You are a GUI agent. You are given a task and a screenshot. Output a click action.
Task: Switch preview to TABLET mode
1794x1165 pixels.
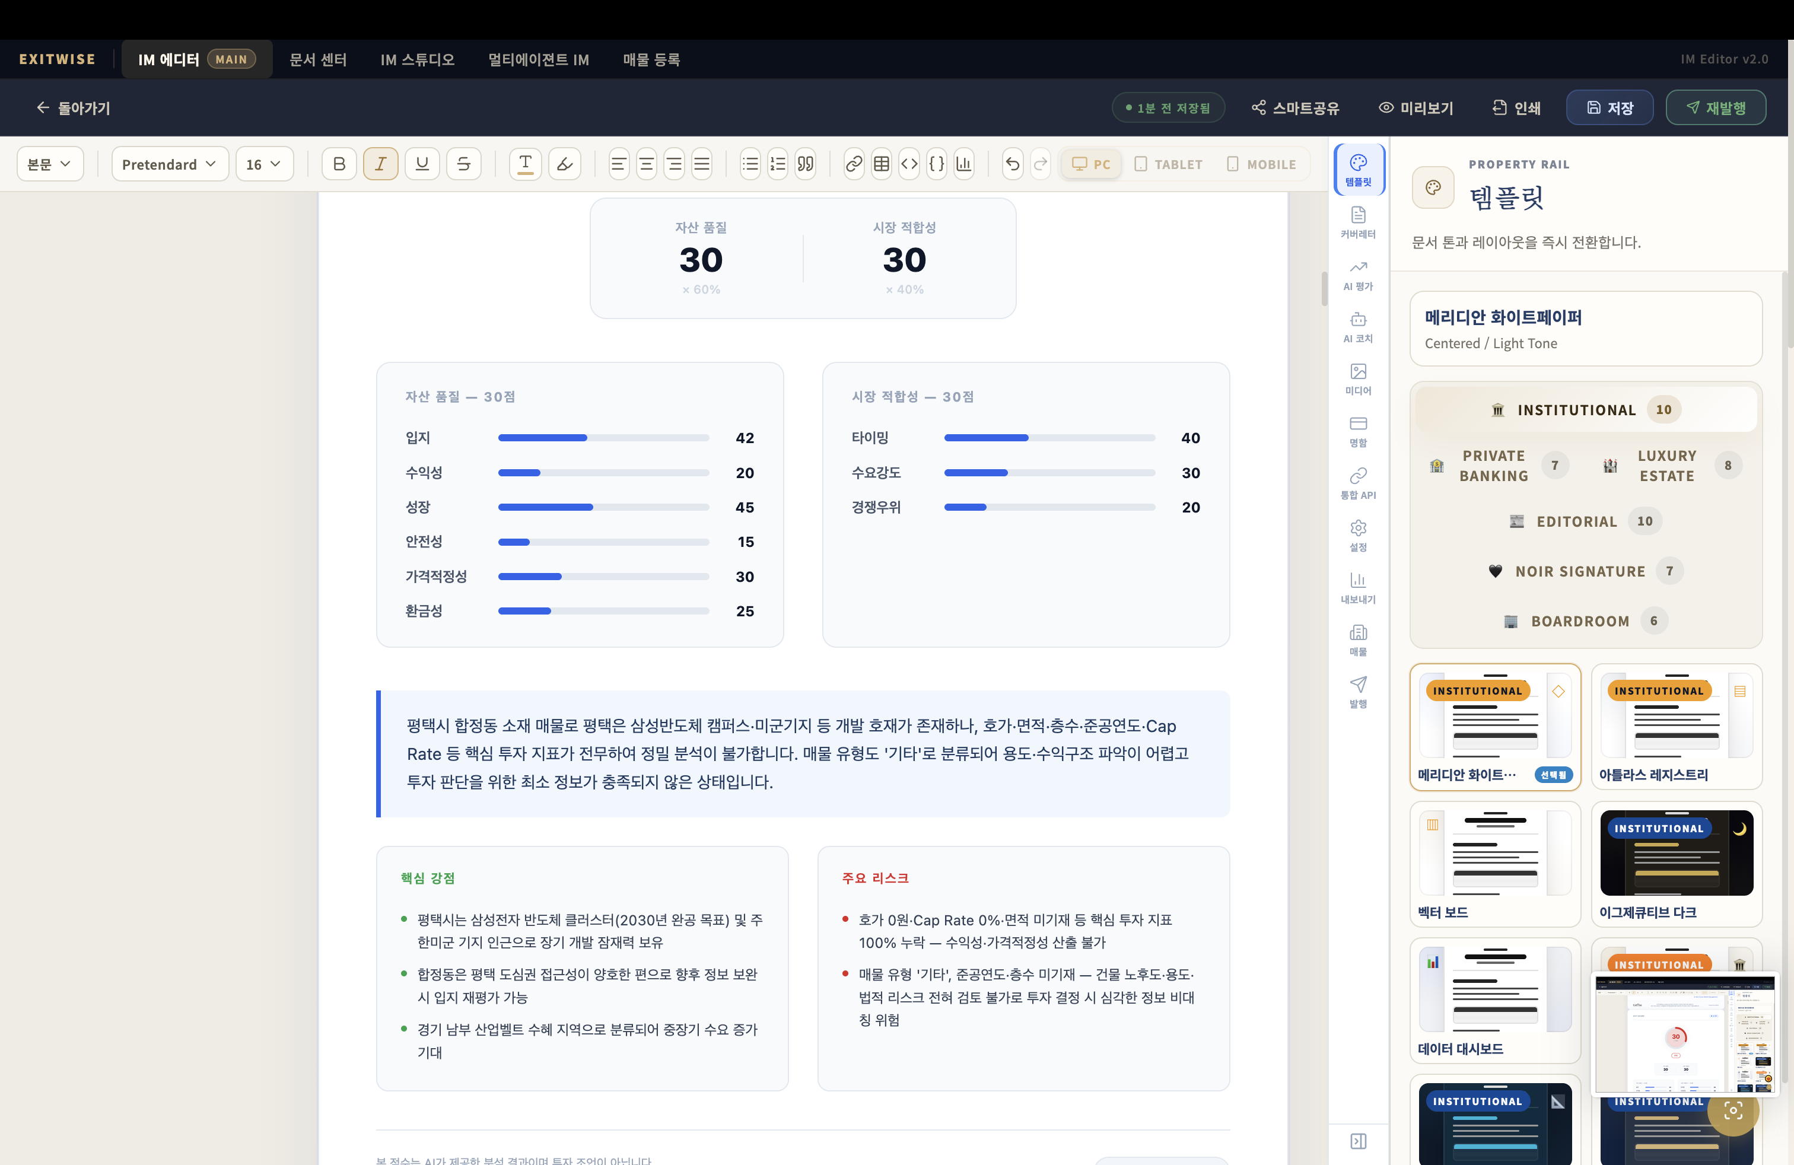1168,164
